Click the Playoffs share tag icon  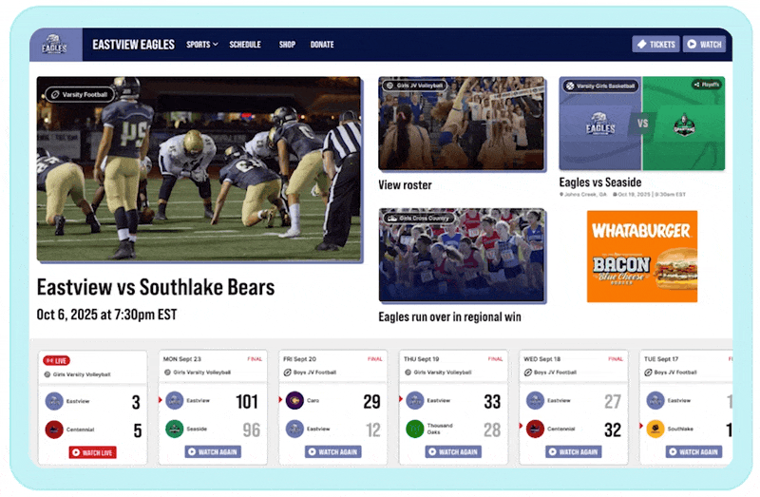(x=707, y=85)
